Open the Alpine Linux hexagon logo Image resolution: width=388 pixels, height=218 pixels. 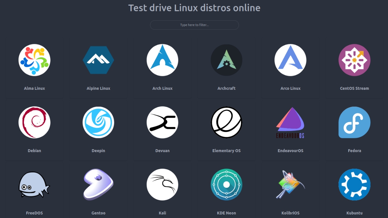[x=98, y=60]
